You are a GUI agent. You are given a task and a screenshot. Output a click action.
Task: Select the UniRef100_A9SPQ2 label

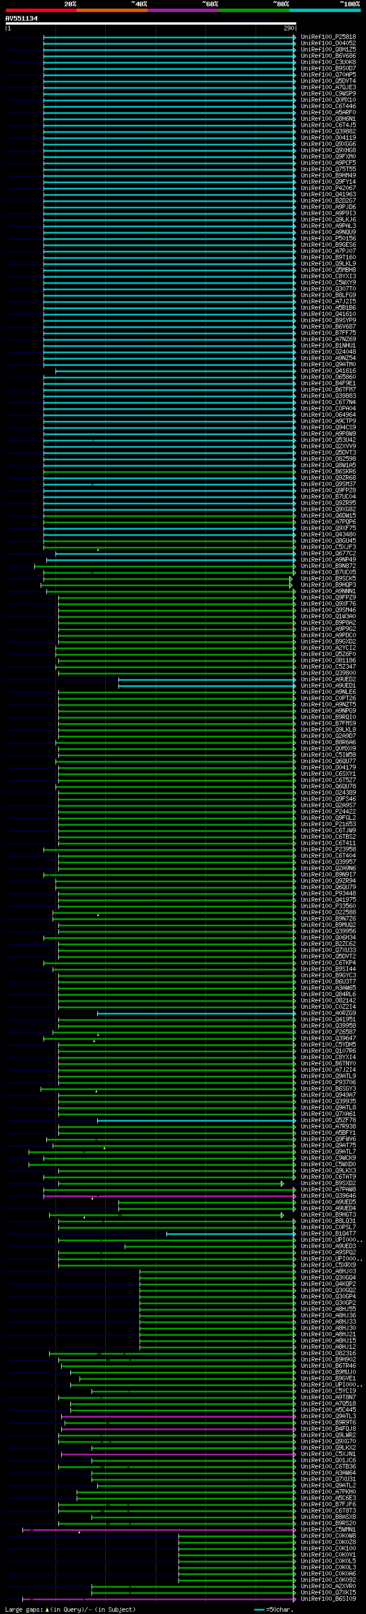[x=328, y=1253]
